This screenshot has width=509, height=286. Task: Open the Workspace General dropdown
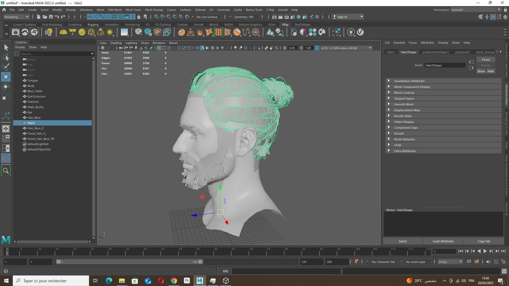[x=476, y=10]
